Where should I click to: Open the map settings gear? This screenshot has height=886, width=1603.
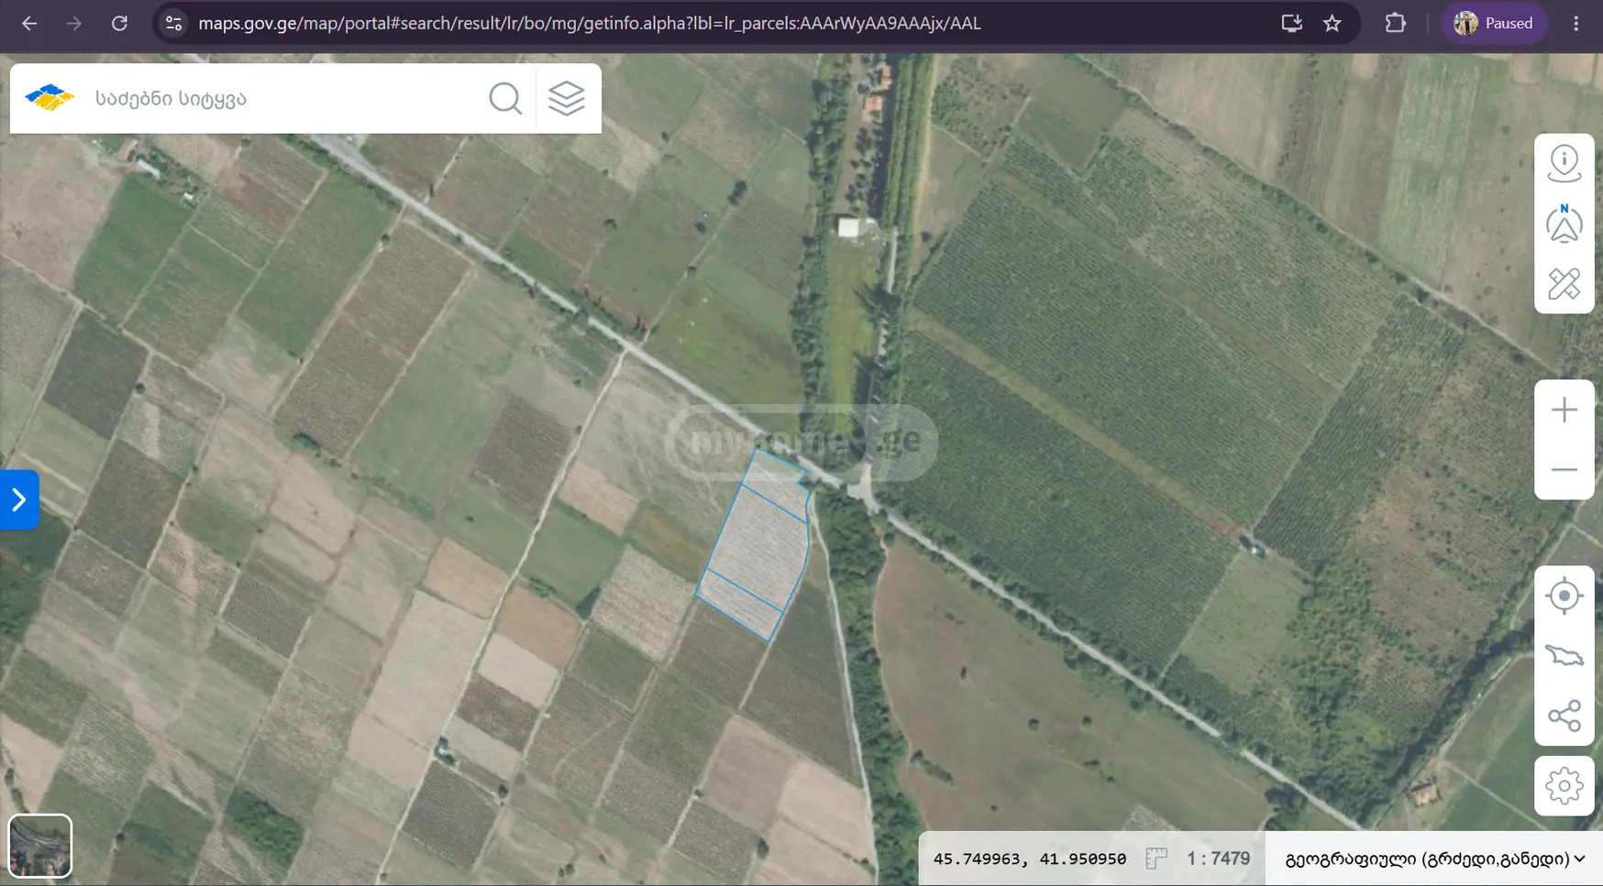tap(1564, 786)
